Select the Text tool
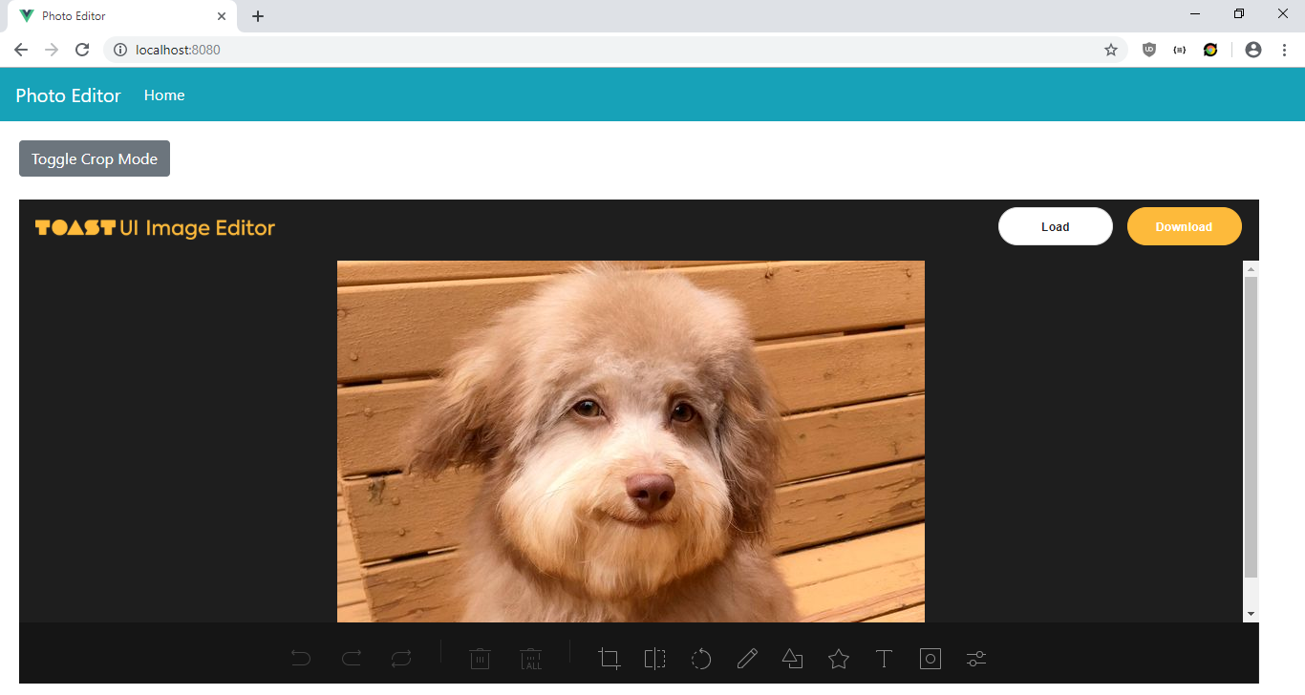1305x695 pixels. pyautogui.click(x=885, y=659)
